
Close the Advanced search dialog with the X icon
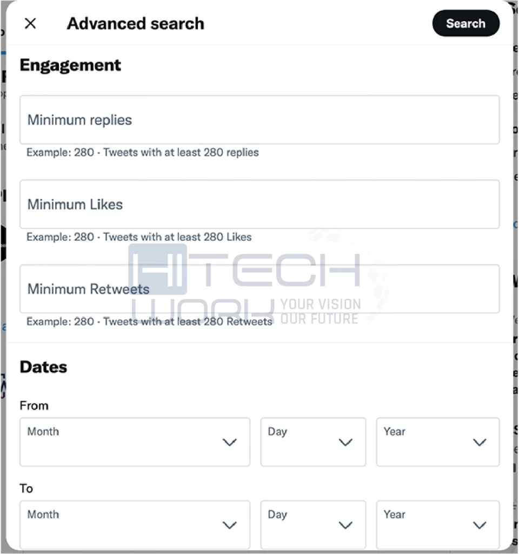[30, 24]
